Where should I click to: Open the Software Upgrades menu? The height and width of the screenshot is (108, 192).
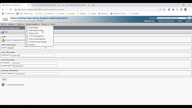point(33,24)
